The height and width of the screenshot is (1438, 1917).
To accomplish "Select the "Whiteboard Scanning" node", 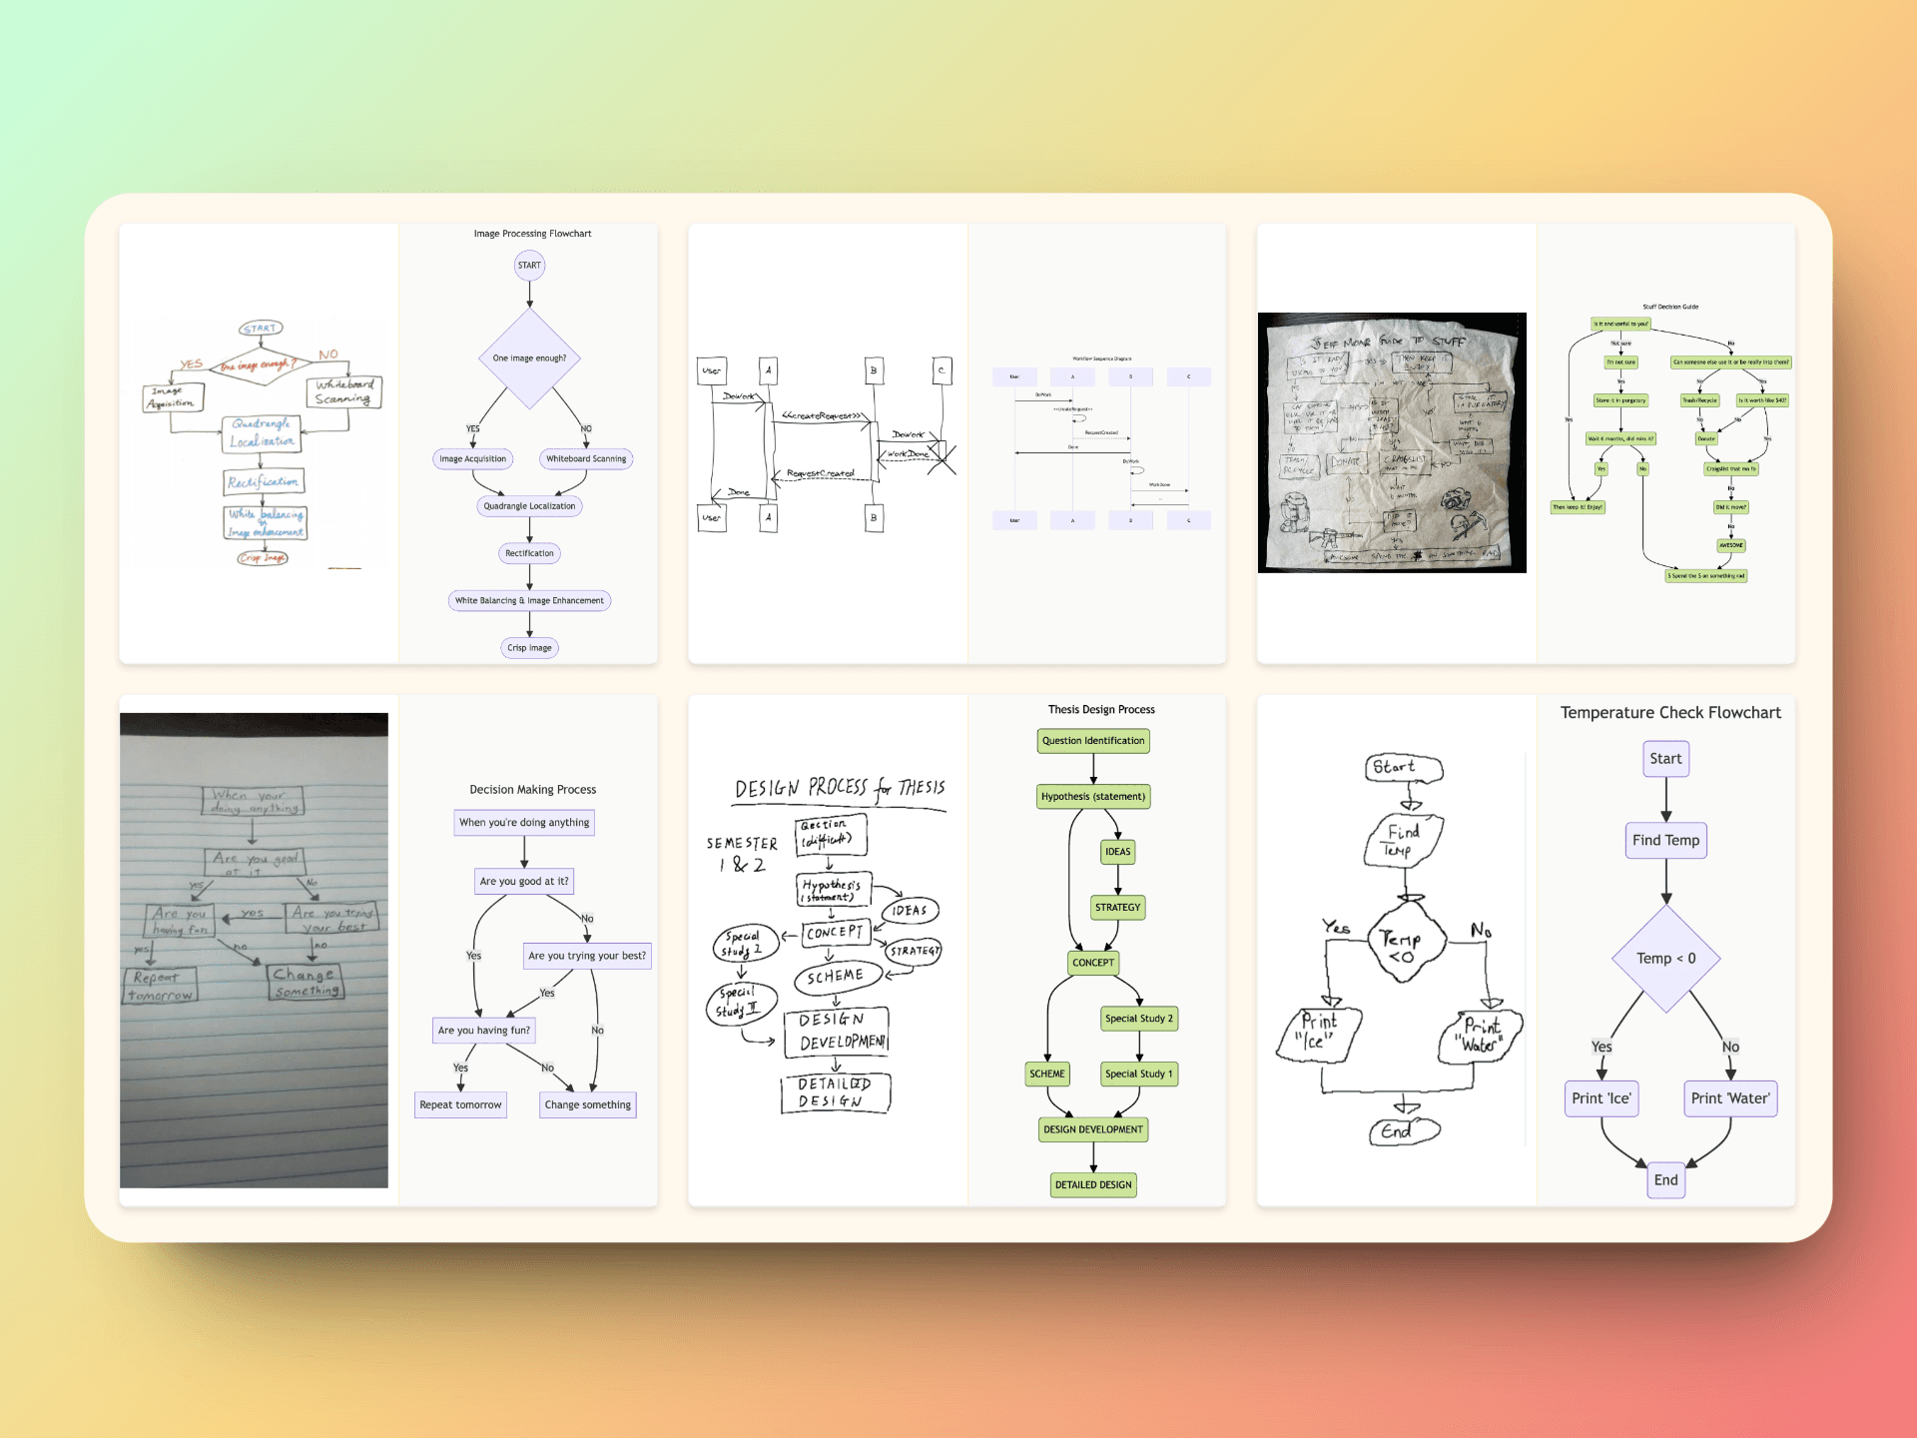I will (587, 458).
